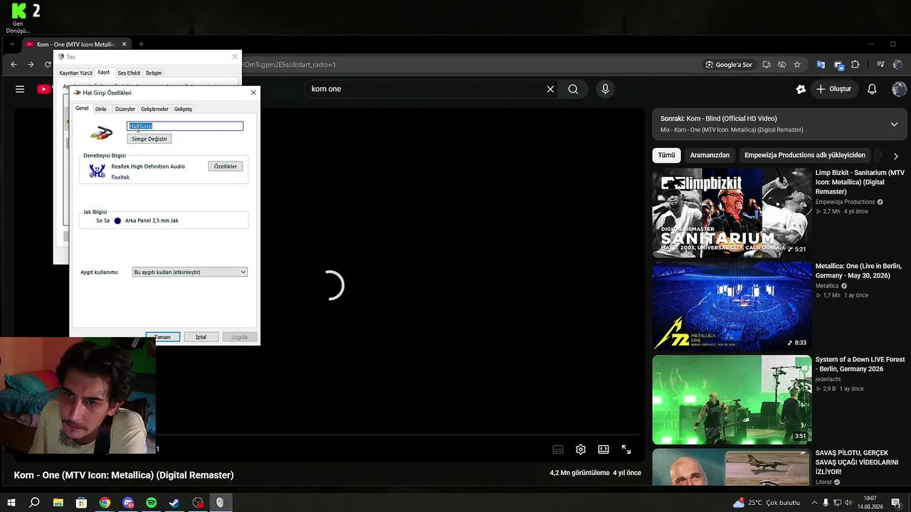
Task: Open the Chrome profile avatar
Action: point(897,64)
